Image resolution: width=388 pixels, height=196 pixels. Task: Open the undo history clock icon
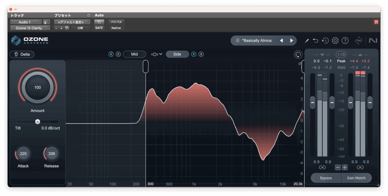pos(325,40)
